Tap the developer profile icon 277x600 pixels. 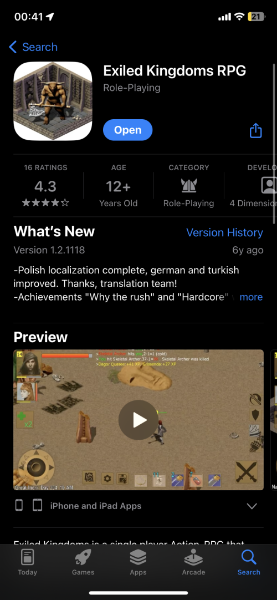[269, 185]
